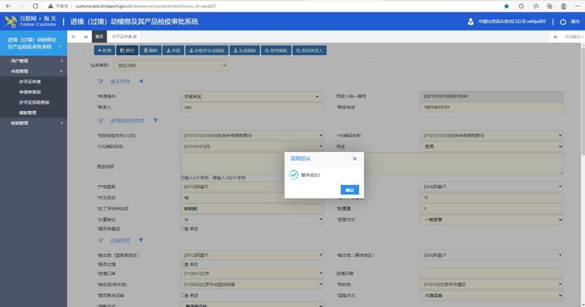Select 是 for 是否转基因
585x307 pixels.
(183, 229)
